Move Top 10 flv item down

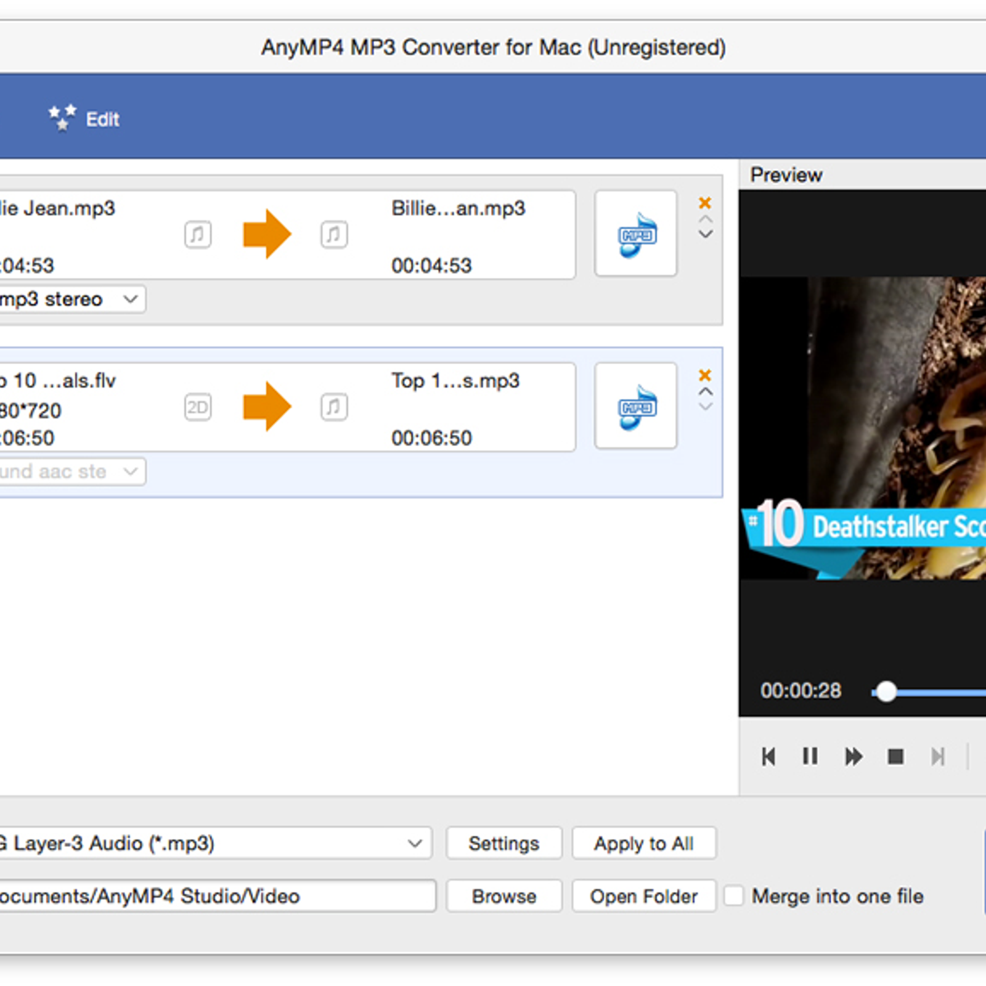(x=706, y=407)
